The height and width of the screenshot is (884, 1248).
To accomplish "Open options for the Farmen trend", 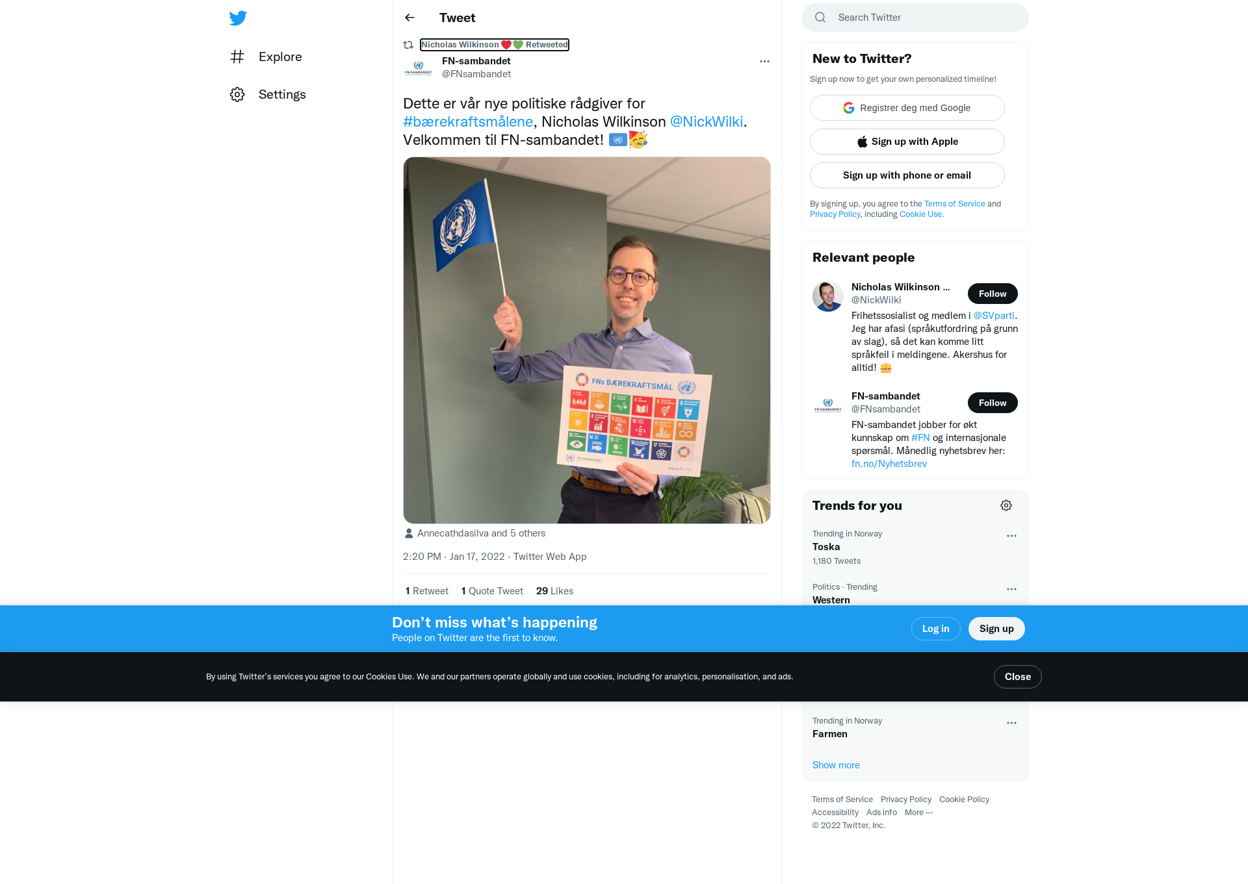I will [1011, 723].
